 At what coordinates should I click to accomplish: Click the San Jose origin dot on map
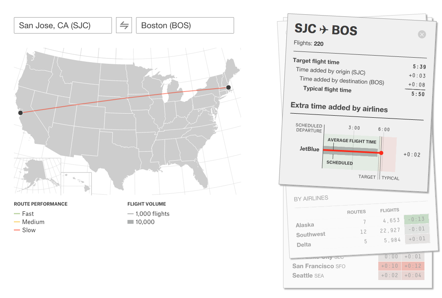coord(20,113)
